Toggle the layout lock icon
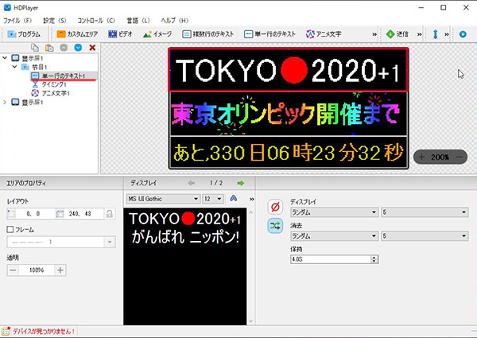 (x=110, y=214)
